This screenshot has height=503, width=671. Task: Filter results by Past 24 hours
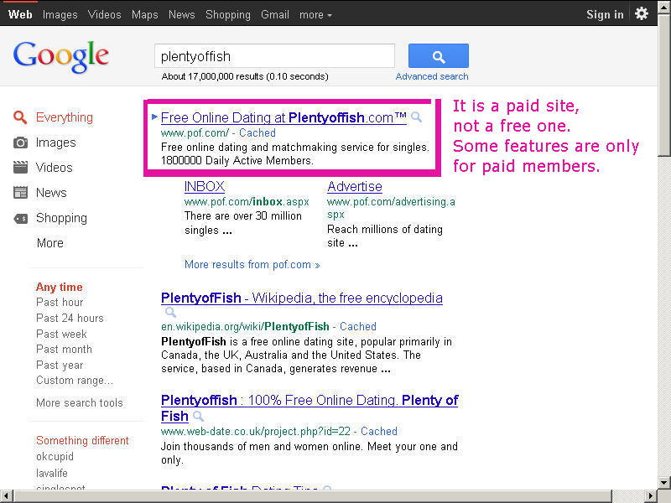[x=70, y=319]
